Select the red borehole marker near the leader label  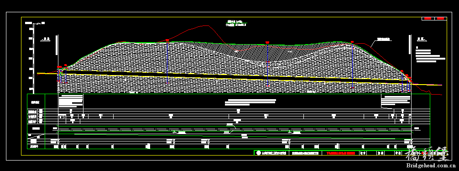coord(352,42)
